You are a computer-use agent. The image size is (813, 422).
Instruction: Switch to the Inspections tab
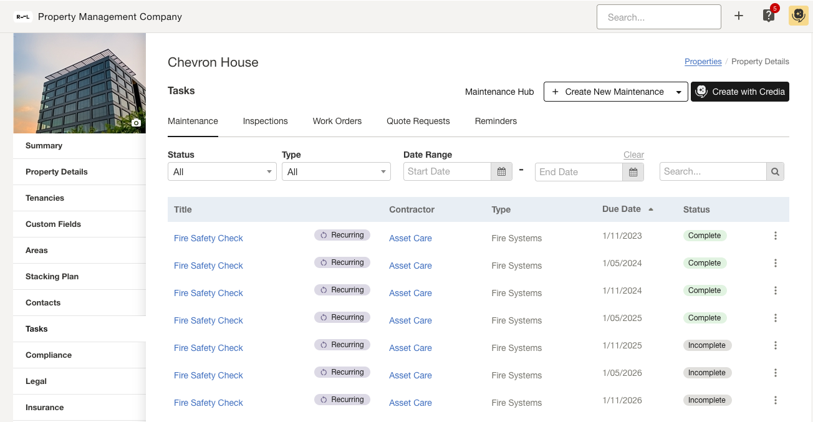(x=265, y=121)
